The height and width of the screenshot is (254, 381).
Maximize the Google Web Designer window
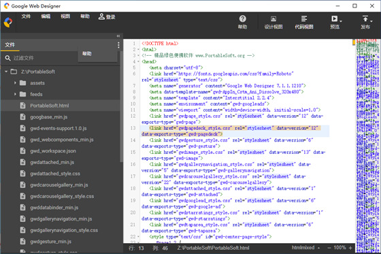coord(354,6)
